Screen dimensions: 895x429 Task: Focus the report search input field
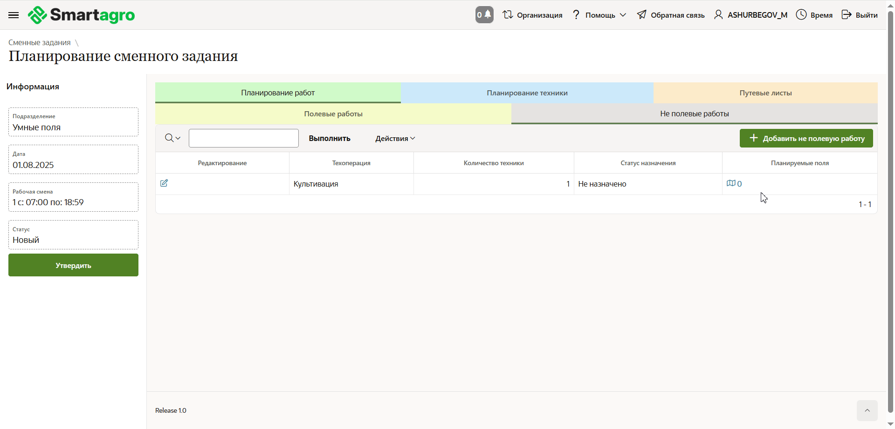243,138
